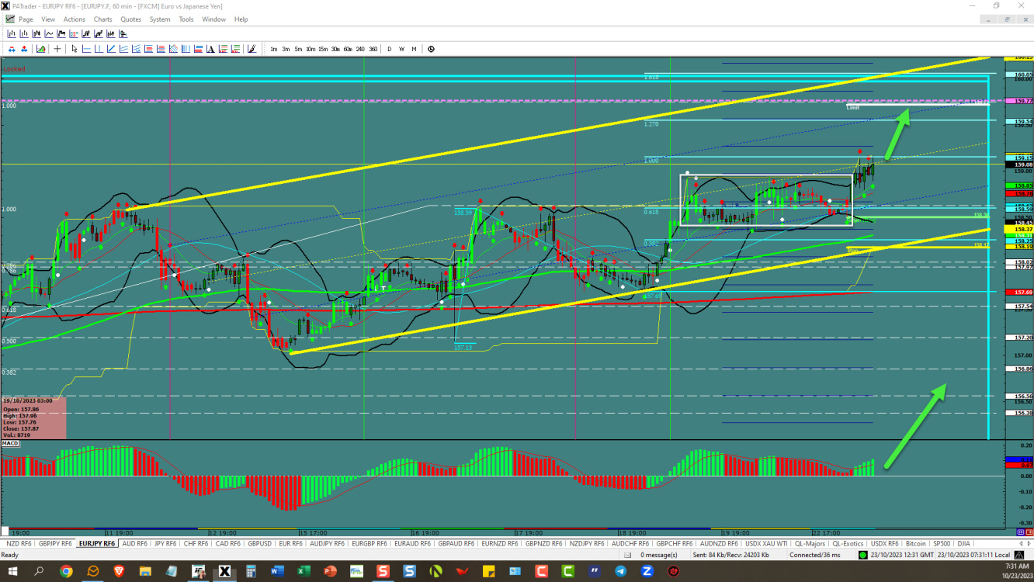
Task: Switch chart style to candlestick icon
Action: (x=36, y=33)
